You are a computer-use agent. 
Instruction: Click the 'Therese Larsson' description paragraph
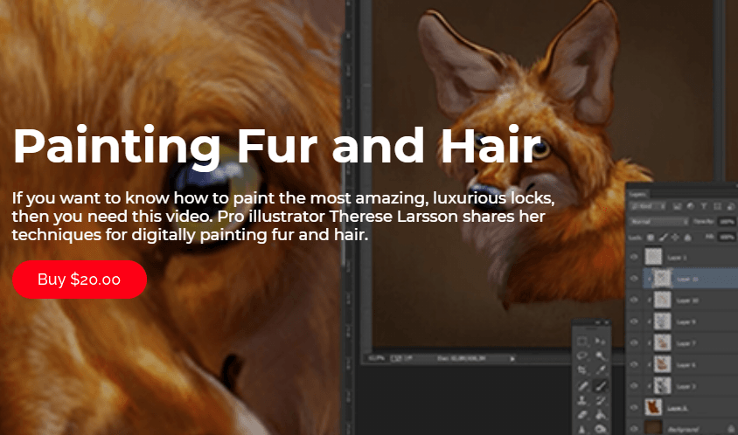[x=283, y=217]
